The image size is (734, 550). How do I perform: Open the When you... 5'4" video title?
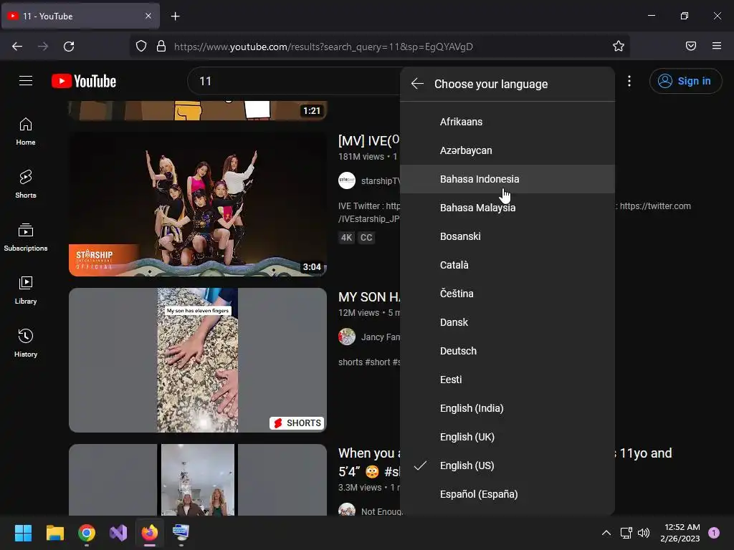(x=369, y=462)
